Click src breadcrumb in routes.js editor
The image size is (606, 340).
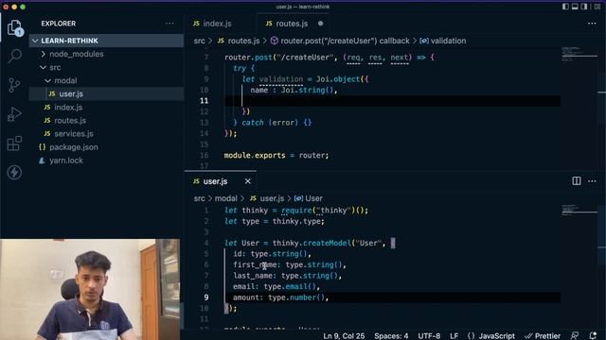[x=200, y=41]
